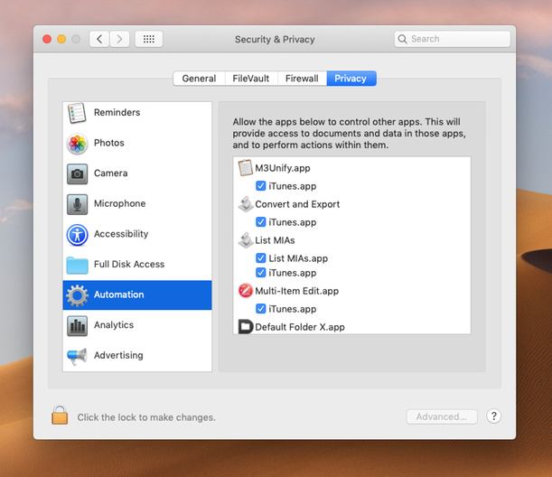Select Automation in the privacy list
Viewport: 552px width, 477px height.
click(x=137, y=295)
